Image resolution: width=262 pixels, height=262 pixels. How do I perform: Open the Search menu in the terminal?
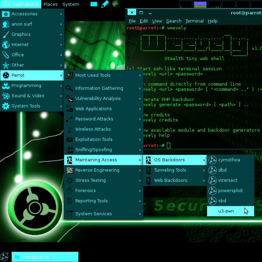click(x=174, y=21)
